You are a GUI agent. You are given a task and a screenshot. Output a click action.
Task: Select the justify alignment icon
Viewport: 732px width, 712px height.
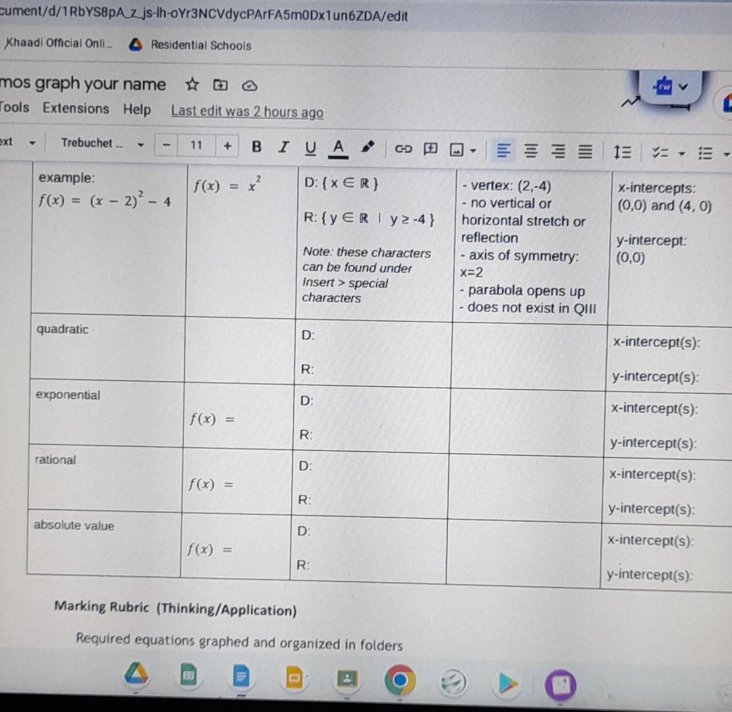click(584, 152)
